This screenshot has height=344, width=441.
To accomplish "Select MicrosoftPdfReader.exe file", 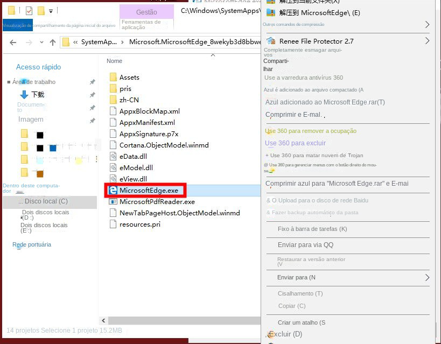I will point(152,202).
